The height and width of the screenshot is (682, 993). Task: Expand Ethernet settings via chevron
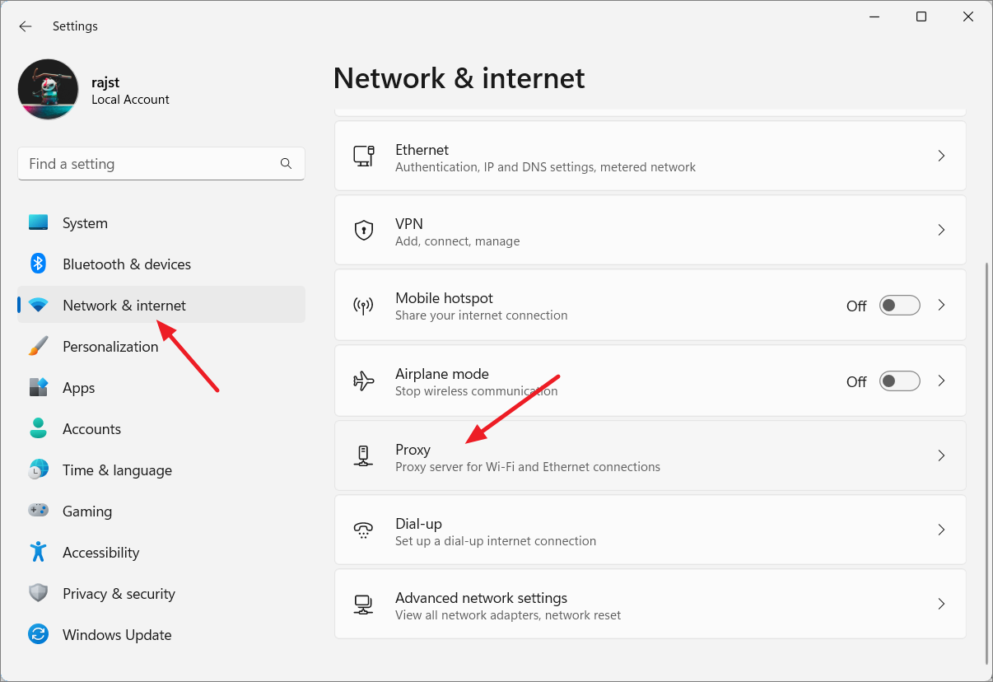(x=941, y=156)
